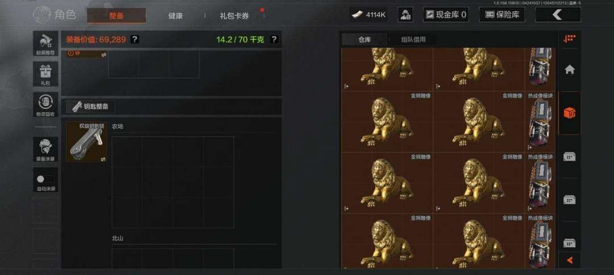614x275 pixels.
Task: Open the 装备涂装 gear skin icon
Action: tap(45, 149)
